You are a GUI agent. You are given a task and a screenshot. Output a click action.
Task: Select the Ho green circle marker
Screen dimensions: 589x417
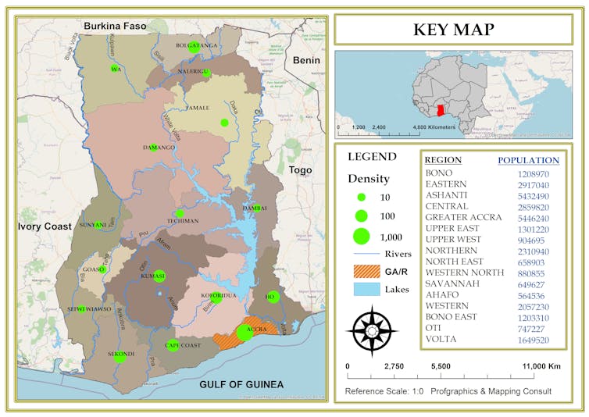click(273, 297)
